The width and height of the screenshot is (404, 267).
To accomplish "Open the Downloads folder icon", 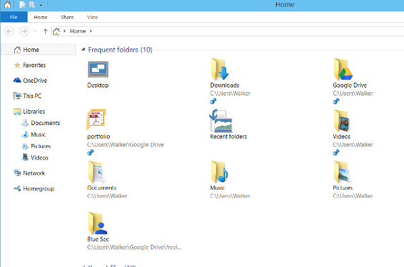I will [220, 69].
